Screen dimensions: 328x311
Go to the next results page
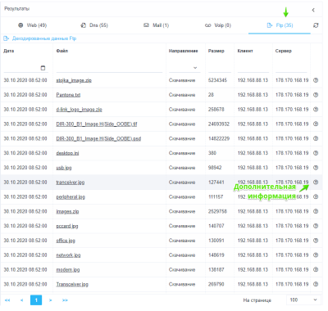coord(50,300)
